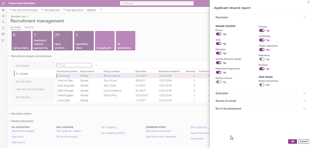
Task: Expand the Recruiting metrics section
Action: (x=20, y=114)
